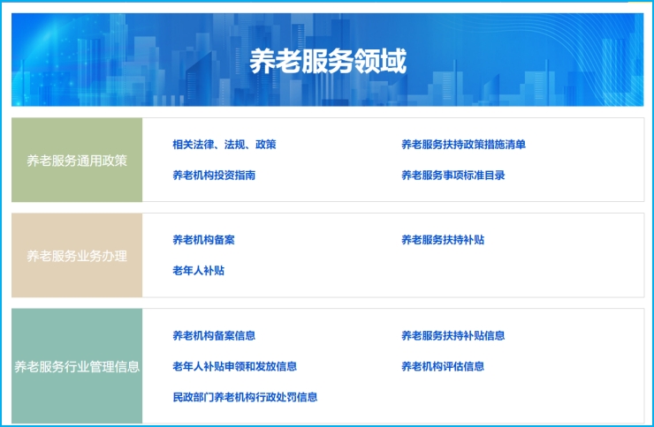Select the green 养老服务通用政策 category block
The width and height of the screenshot is (654, 427).
[x=77, y=161]
